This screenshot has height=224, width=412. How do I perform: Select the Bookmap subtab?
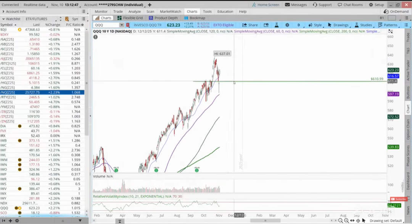point(195,18)
